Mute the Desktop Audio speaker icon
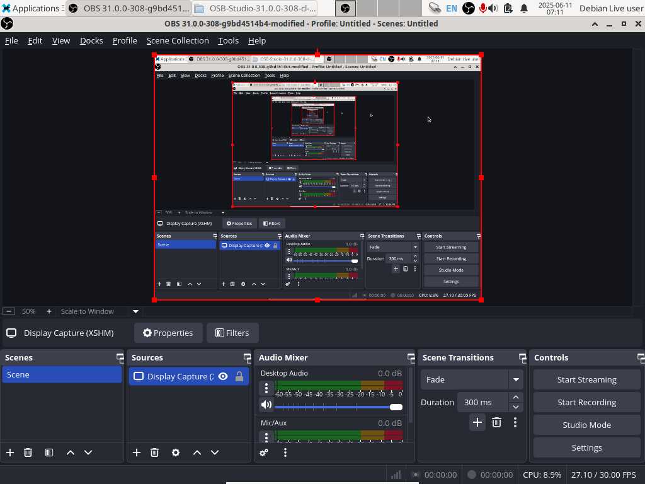 pyautogui.click(x=266, y=405)
